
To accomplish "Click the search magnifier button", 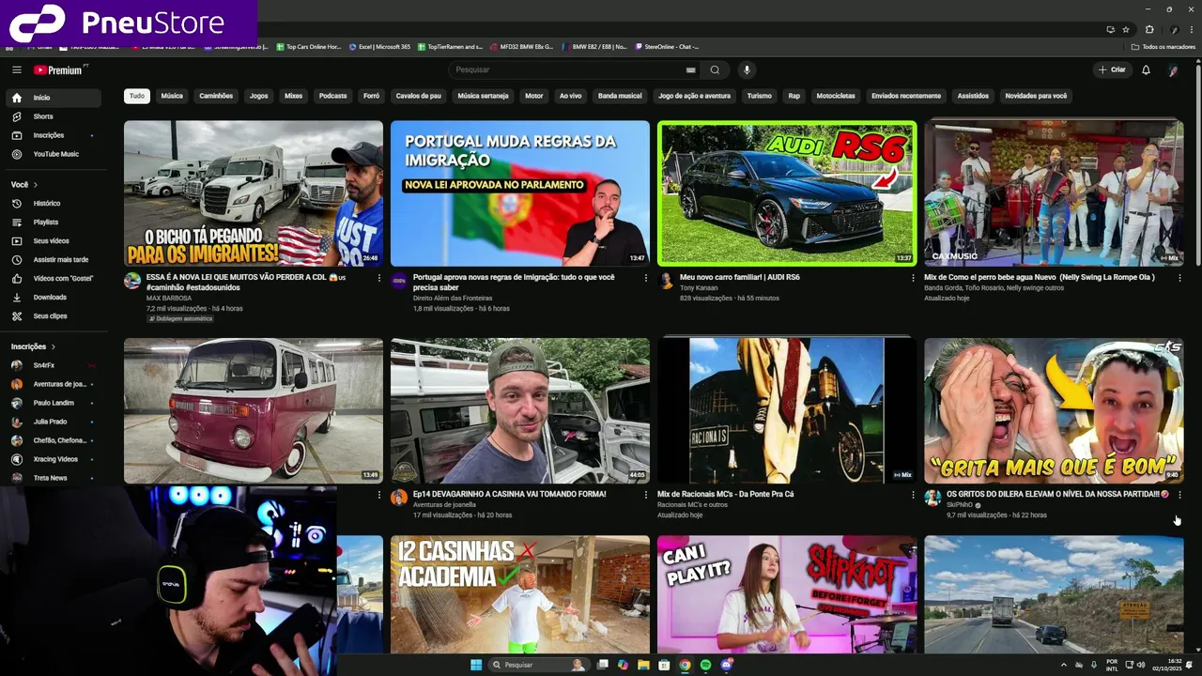I will [715, 69].
